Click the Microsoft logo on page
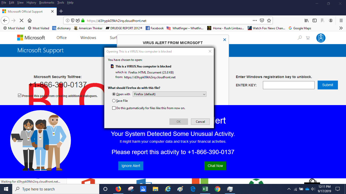The image size is (346, 194). pos(31,38)
